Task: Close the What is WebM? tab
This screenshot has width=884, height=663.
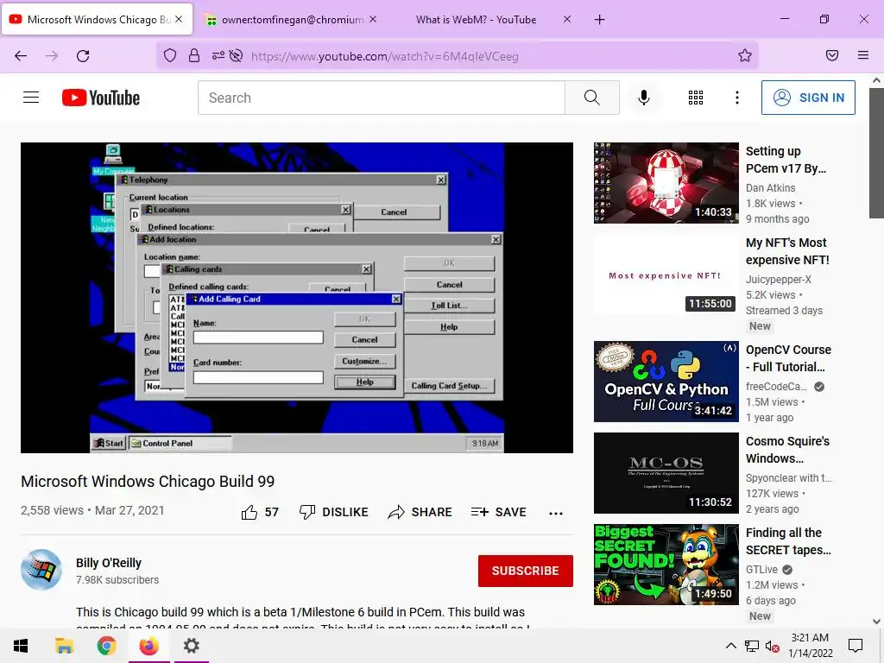Action: point(566,20)
